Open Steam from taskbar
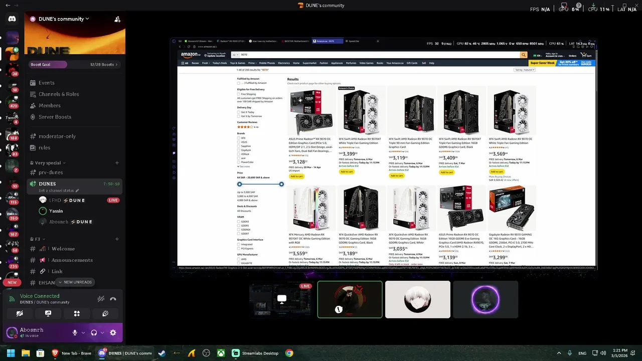The height and width of the screenshot is (361, 642). [162, 353]
